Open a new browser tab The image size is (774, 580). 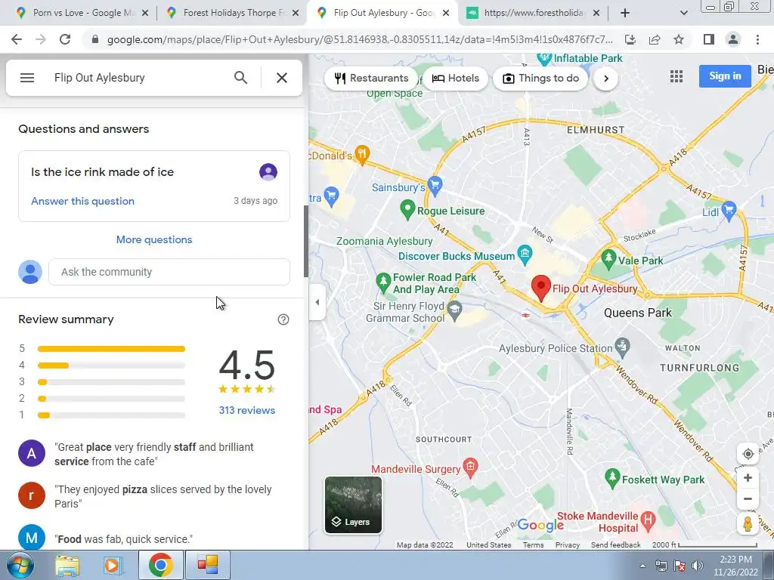tap(624, 13)
